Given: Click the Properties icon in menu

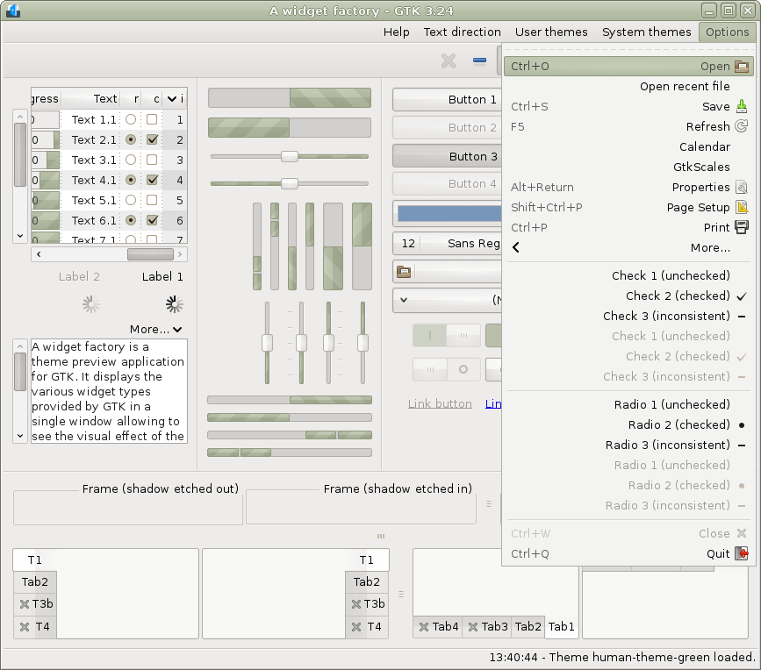Looking at the screenshot, I should [x=742, y=188].
